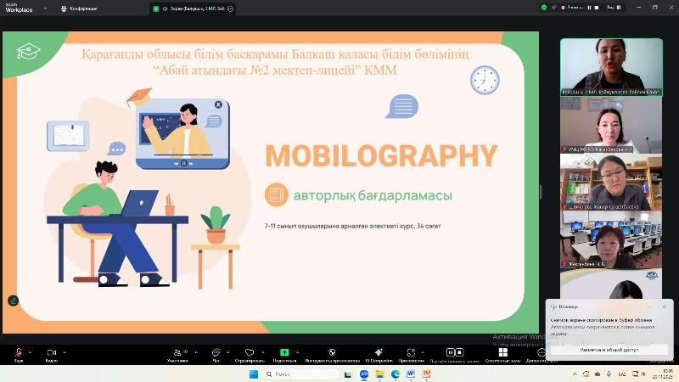679x382 pixels.
Task: Click the green Поделиться share screen icon
Action: point(284,352)
